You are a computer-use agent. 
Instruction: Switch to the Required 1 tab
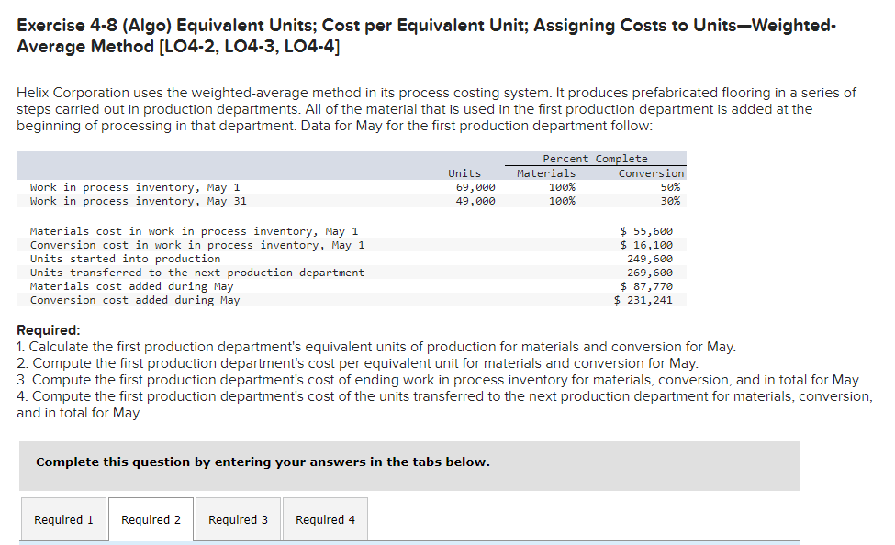click(x=62, y=518)
